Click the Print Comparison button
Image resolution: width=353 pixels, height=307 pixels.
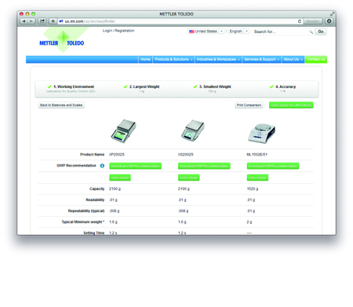[x=249, y=105]
